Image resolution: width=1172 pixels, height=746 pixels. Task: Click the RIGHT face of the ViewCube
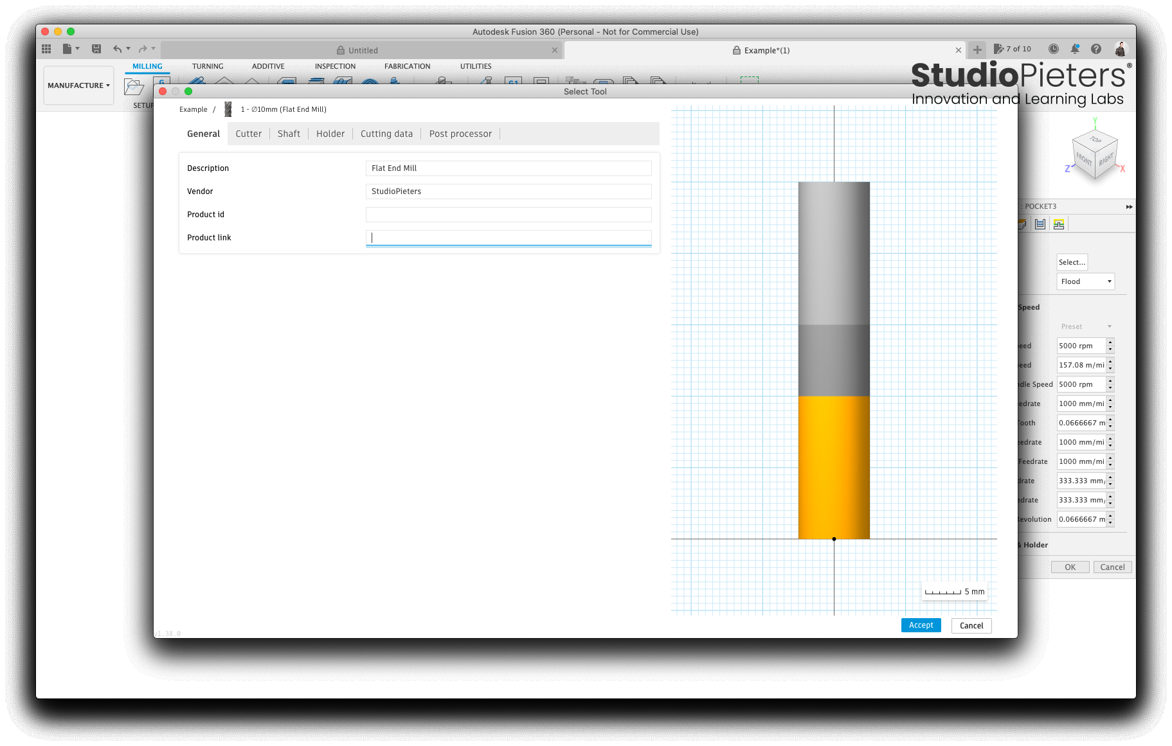(1106, 158)
